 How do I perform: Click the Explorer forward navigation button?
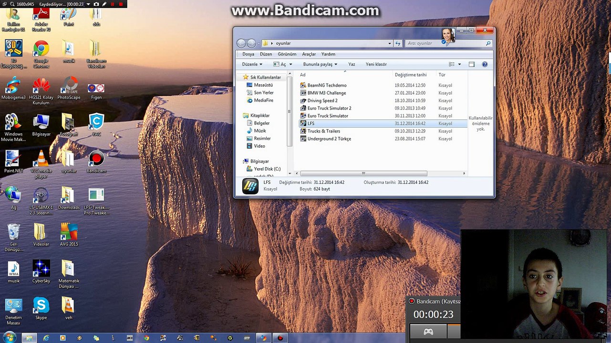tap(251, 43)
